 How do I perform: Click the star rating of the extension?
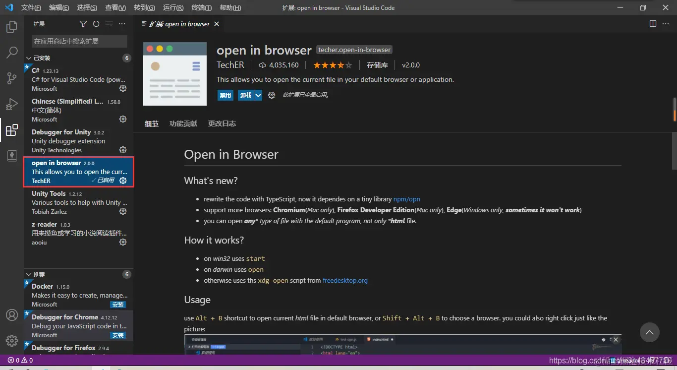[x=333, y=65]
